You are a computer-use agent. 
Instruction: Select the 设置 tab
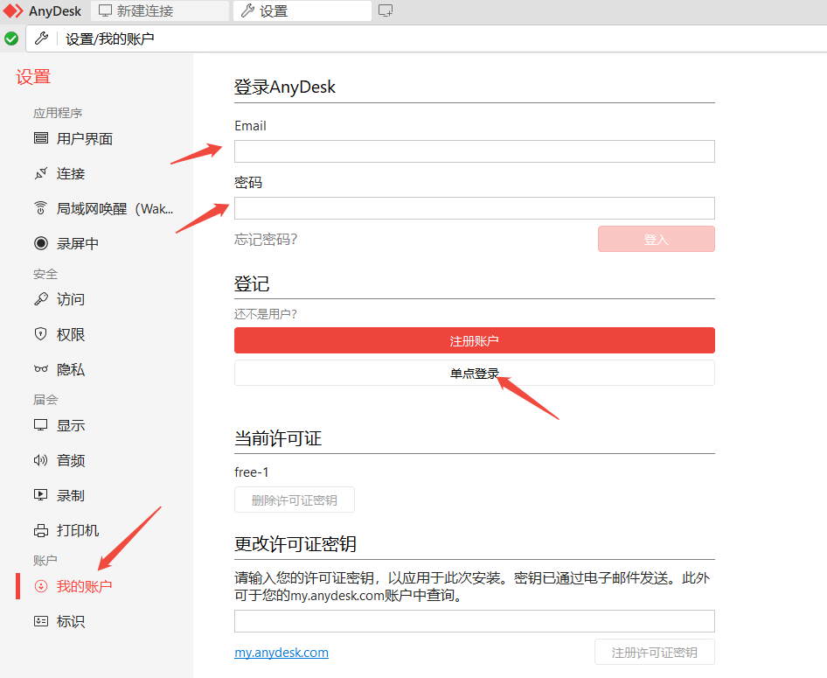pyautogui.click(x=274, y=11)
